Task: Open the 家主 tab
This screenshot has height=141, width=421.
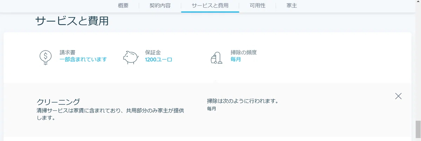Action: click(x=292, y=6)
